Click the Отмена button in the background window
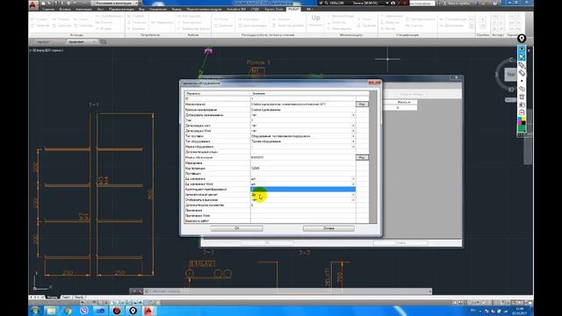Image resolution: width=562 pixels, height=316 pixels. 400,243
